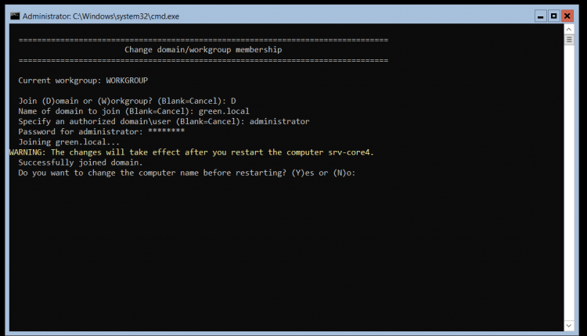Minimize the Administrator cmd.exe window
Viewport: 587px width, 336px height.
(540, 16)
